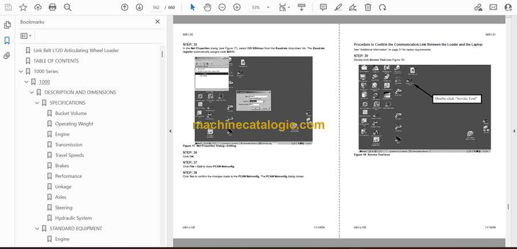The image size is (517, 249).
Task: Jump to the Hydraulic System bookmark
Action: pos(73,218)
